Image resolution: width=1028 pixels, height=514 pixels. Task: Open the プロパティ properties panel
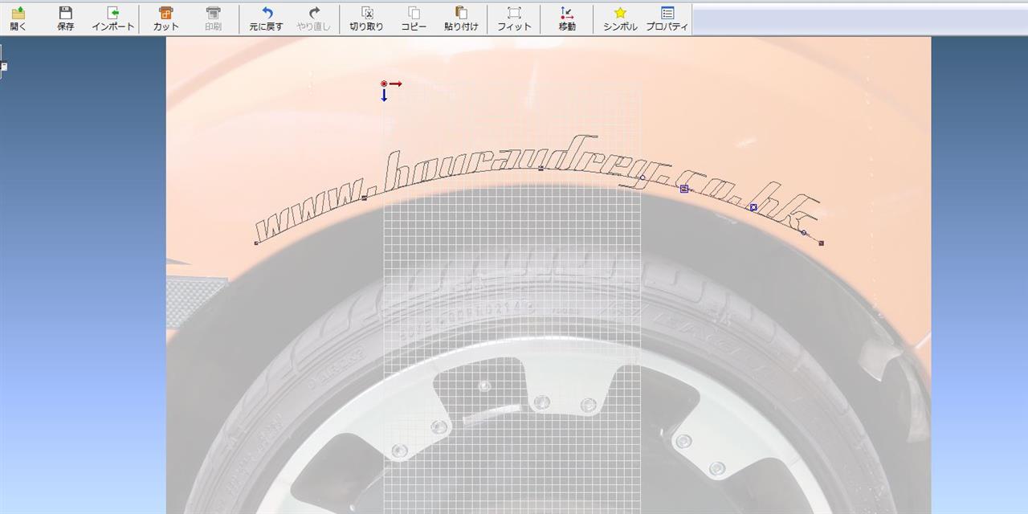(x=667, y=18)
